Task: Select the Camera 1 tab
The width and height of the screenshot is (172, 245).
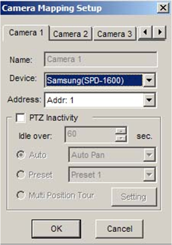Action: tap(26, 33)
